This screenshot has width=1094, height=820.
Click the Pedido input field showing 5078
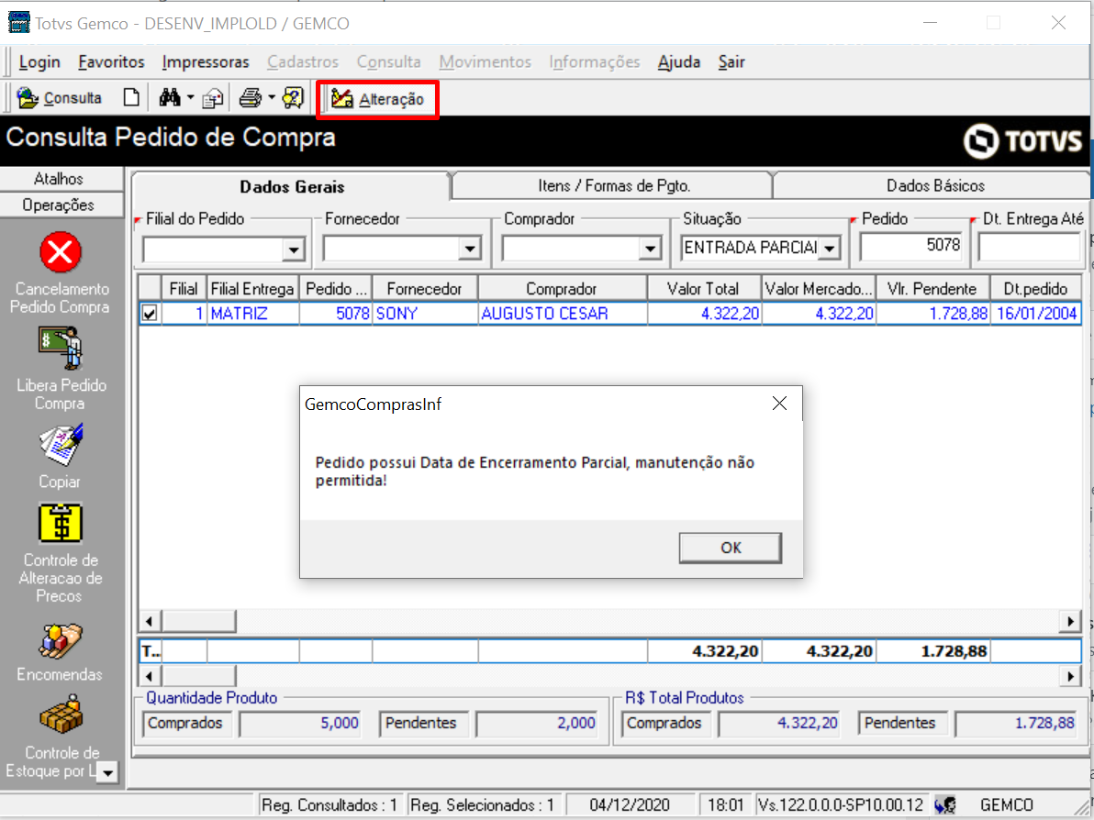pyautogui.click(x=910, y=246)
